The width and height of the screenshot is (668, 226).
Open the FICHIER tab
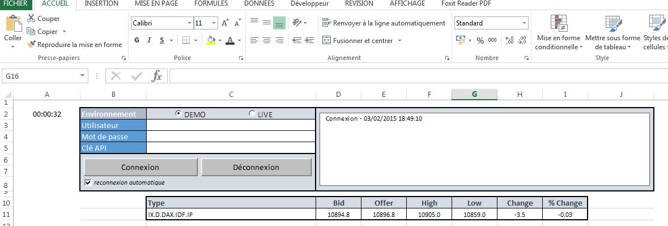16,4
